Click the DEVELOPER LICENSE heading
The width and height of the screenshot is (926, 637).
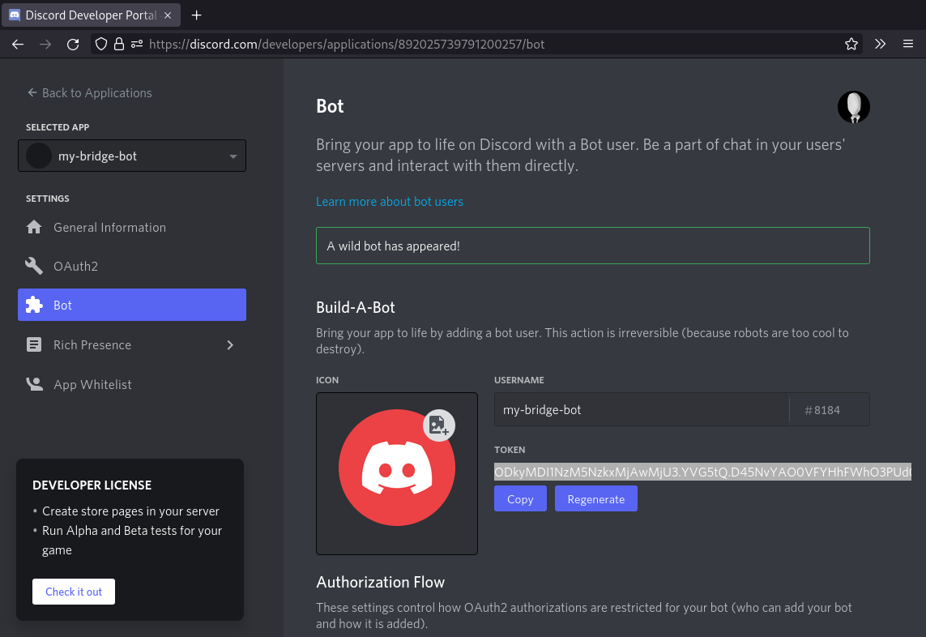[92, 485]
